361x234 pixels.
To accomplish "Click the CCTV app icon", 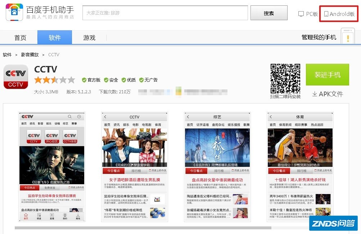I will tap(15, 77).
